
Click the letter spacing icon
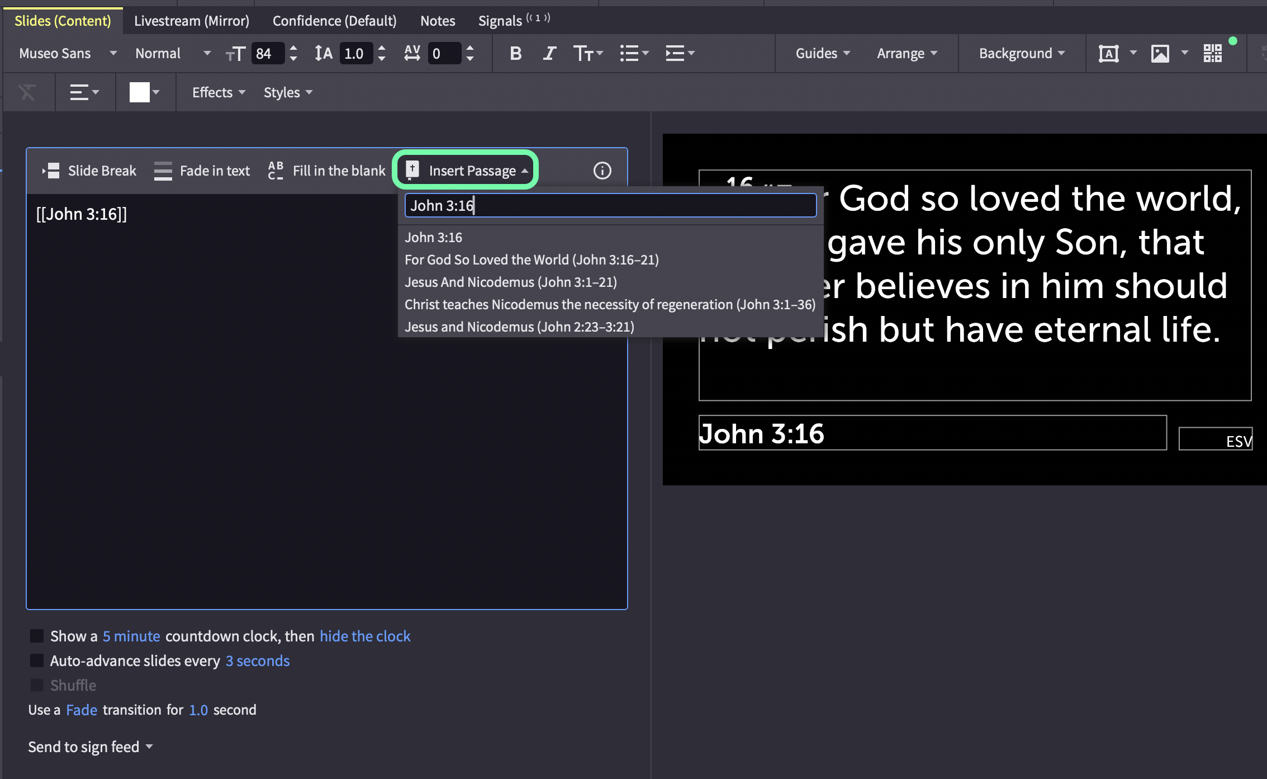pyautogui.click(x=412, y=53)
